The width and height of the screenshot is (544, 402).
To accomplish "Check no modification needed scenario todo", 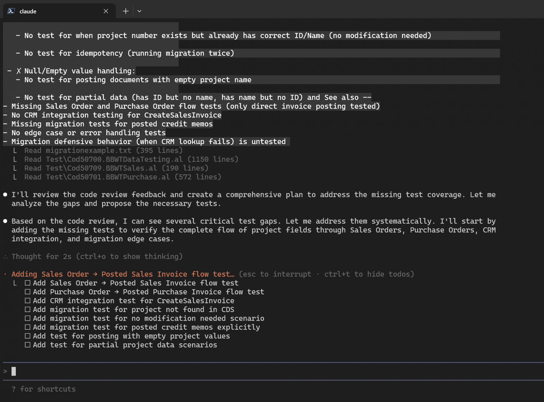I will coord(27,318).
